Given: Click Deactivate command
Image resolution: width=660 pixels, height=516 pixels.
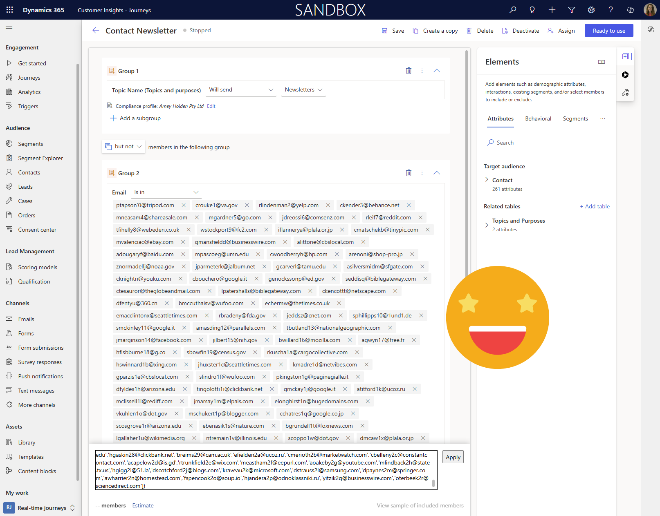Looking at the screenshot, I should tap(521, 31).
